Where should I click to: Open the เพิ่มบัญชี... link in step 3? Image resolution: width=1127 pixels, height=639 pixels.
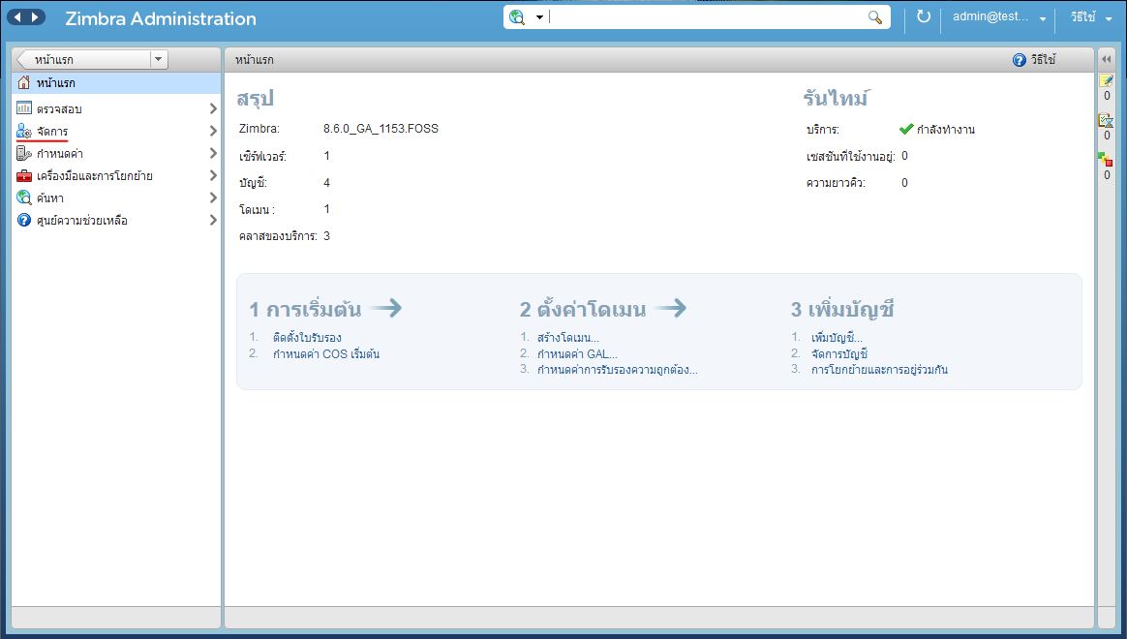[837, 337]
